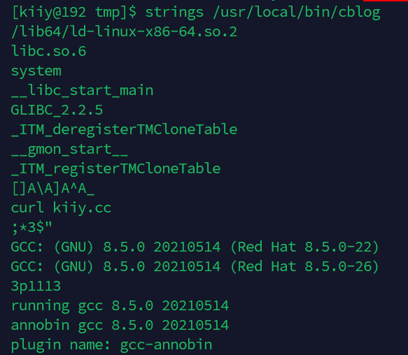
Task: Click the shell prompt [kiiy@192 tmp]$
Action: point(74,13)
